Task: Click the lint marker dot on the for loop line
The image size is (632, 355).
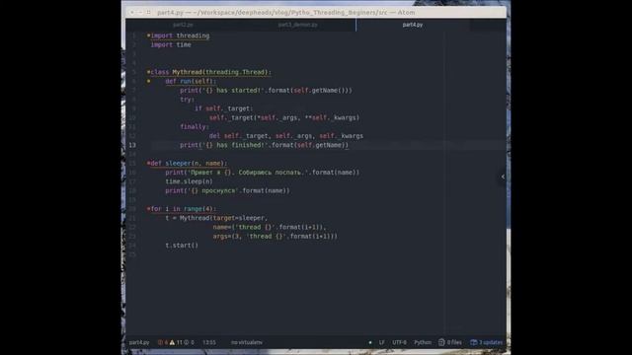Action: [x=148, y=208]
